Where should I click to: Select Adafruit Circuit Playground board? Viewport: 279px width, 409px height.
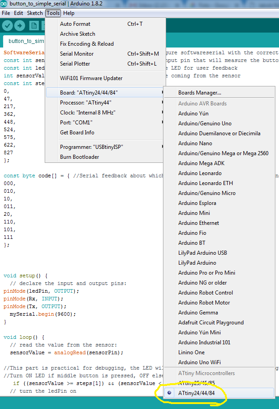click(219, 323)
